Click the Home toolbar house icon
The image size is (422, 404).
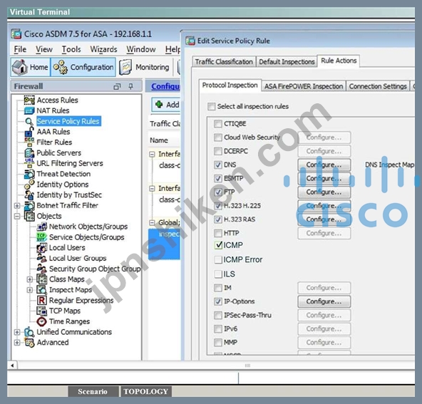(x=20, y=67)
